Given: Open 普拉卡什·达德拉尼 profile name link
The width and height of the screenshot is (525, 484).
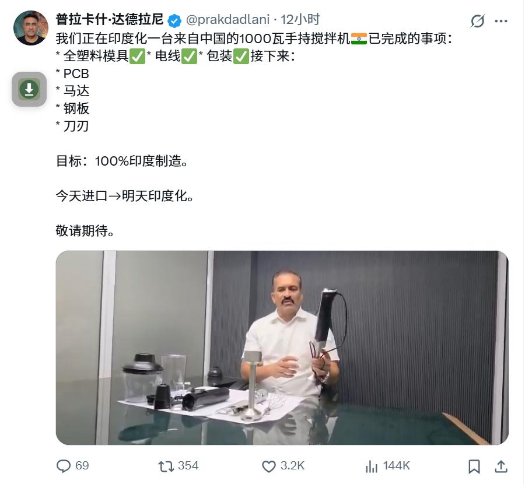Looking at the screenshot, I should click(x=110, y=19).
